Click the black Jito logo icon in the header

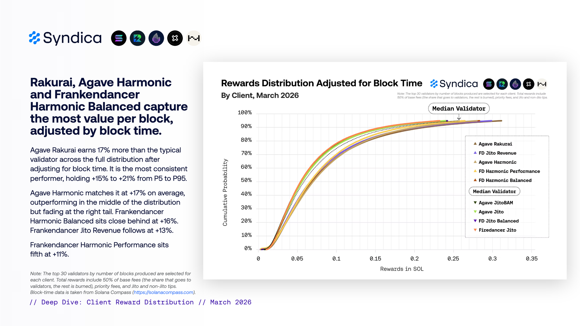[x=175, y=38]
